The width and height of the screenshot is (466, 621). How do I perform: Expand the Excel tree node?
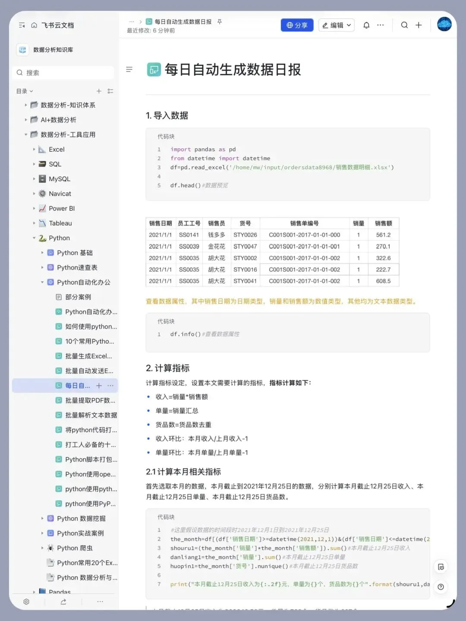[34, 149]
